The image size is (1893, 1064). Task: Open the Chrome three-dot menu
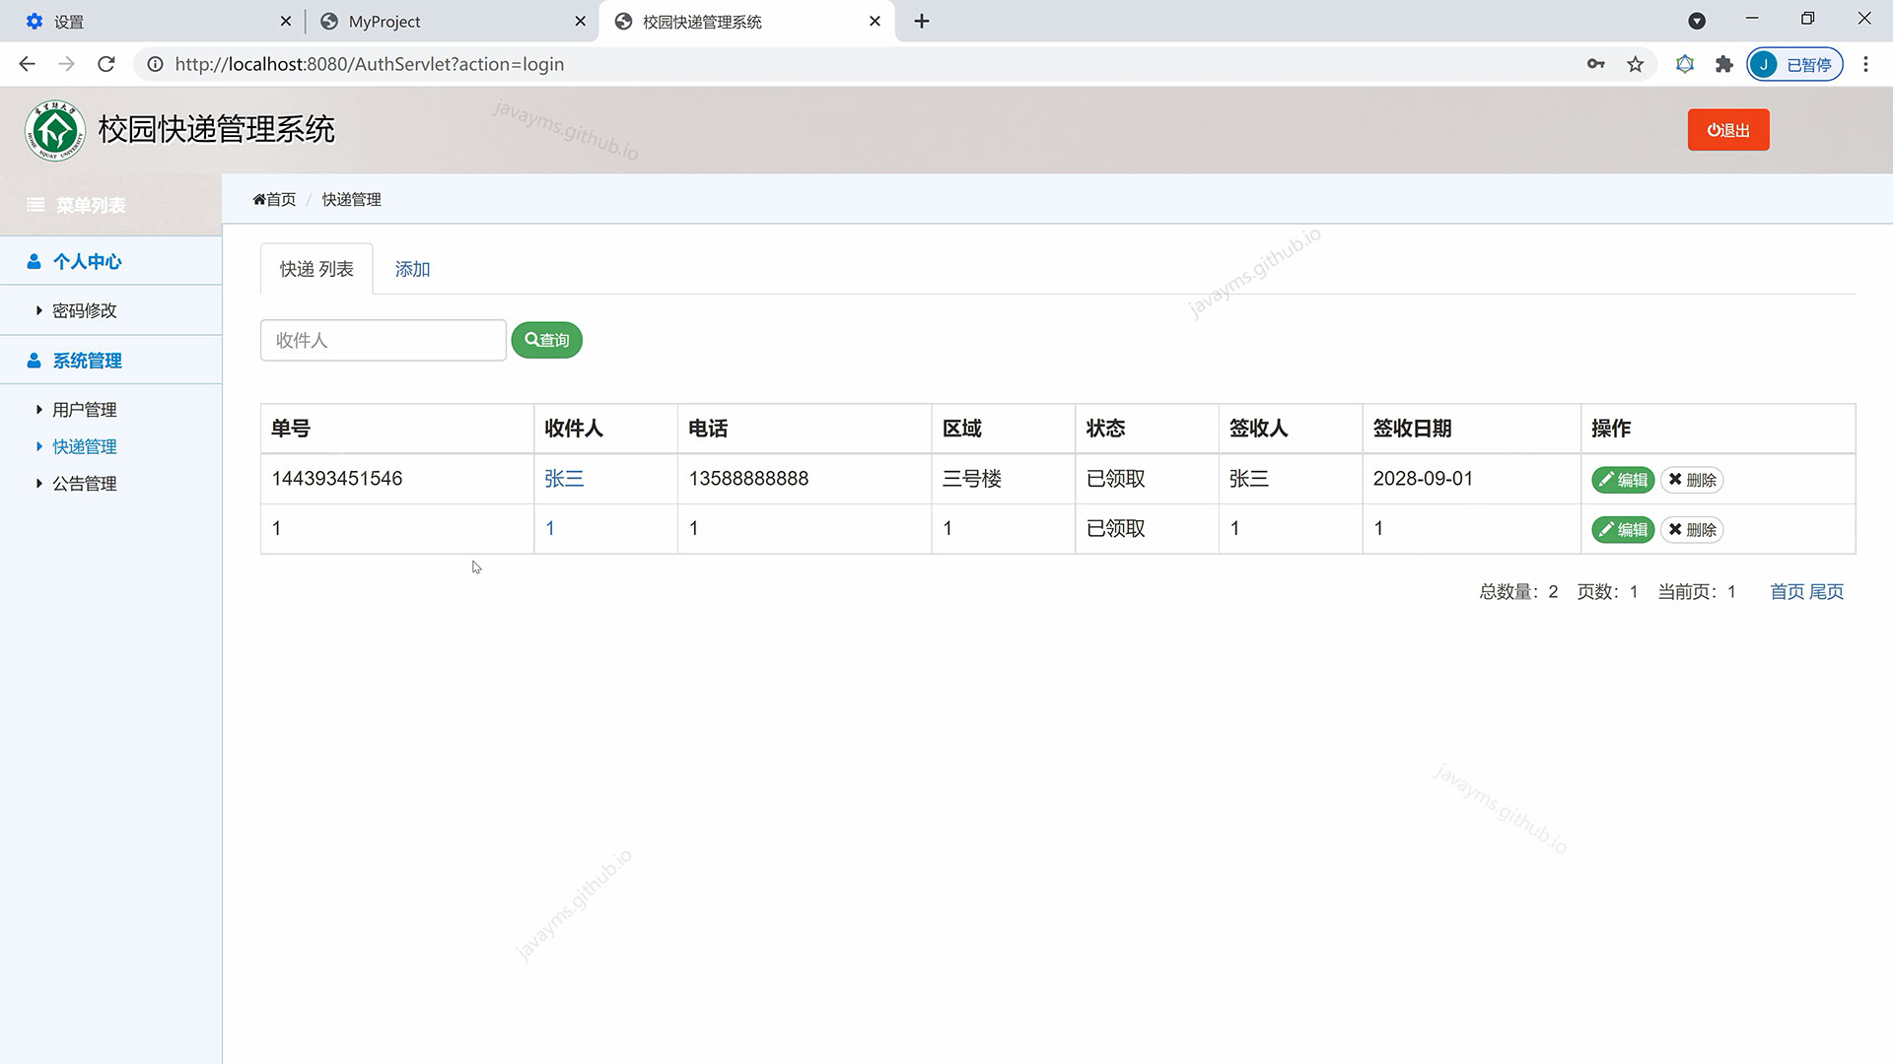coord(1865,64)
